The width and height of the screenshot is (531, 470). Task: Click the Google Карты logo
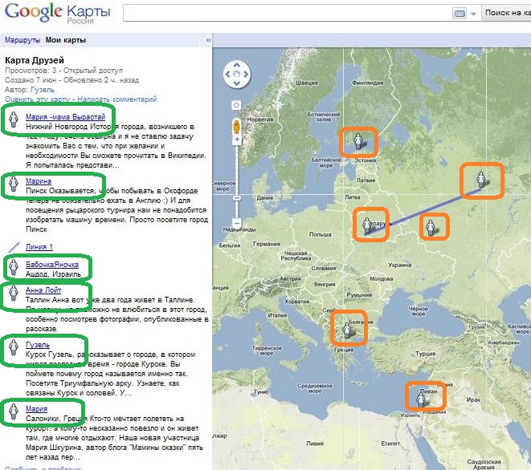(57, 13)
